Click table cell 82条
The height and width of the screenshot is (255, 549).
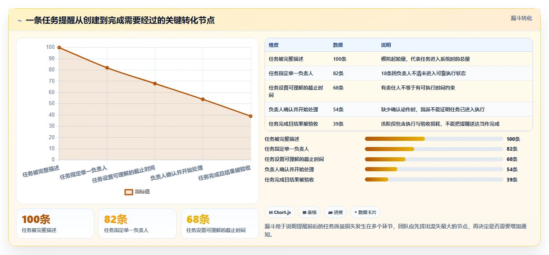(338, 74)
